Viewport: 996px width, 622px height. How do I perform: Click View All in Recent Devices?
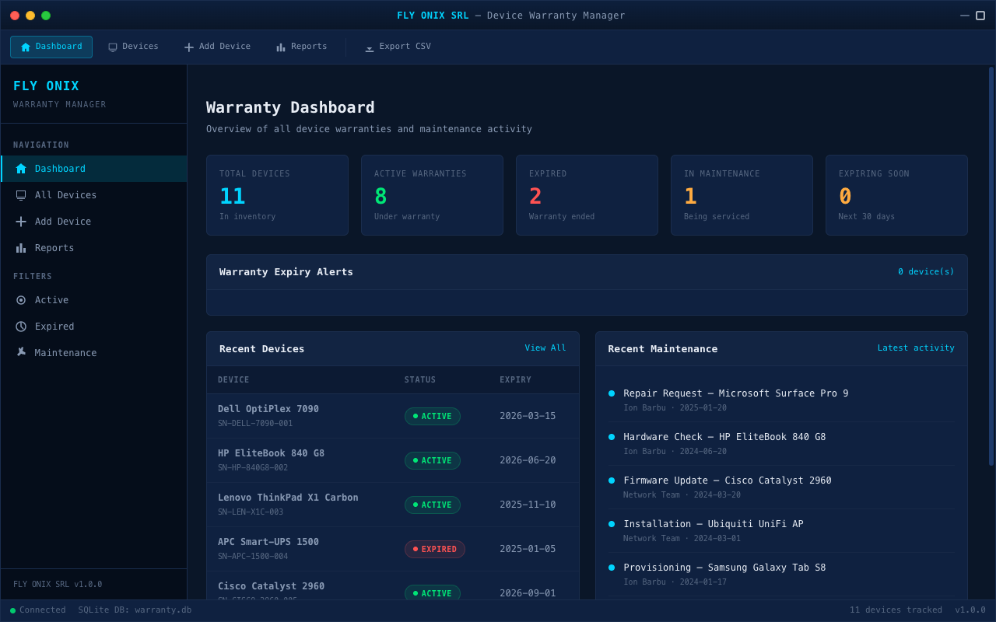click(545, 348)
